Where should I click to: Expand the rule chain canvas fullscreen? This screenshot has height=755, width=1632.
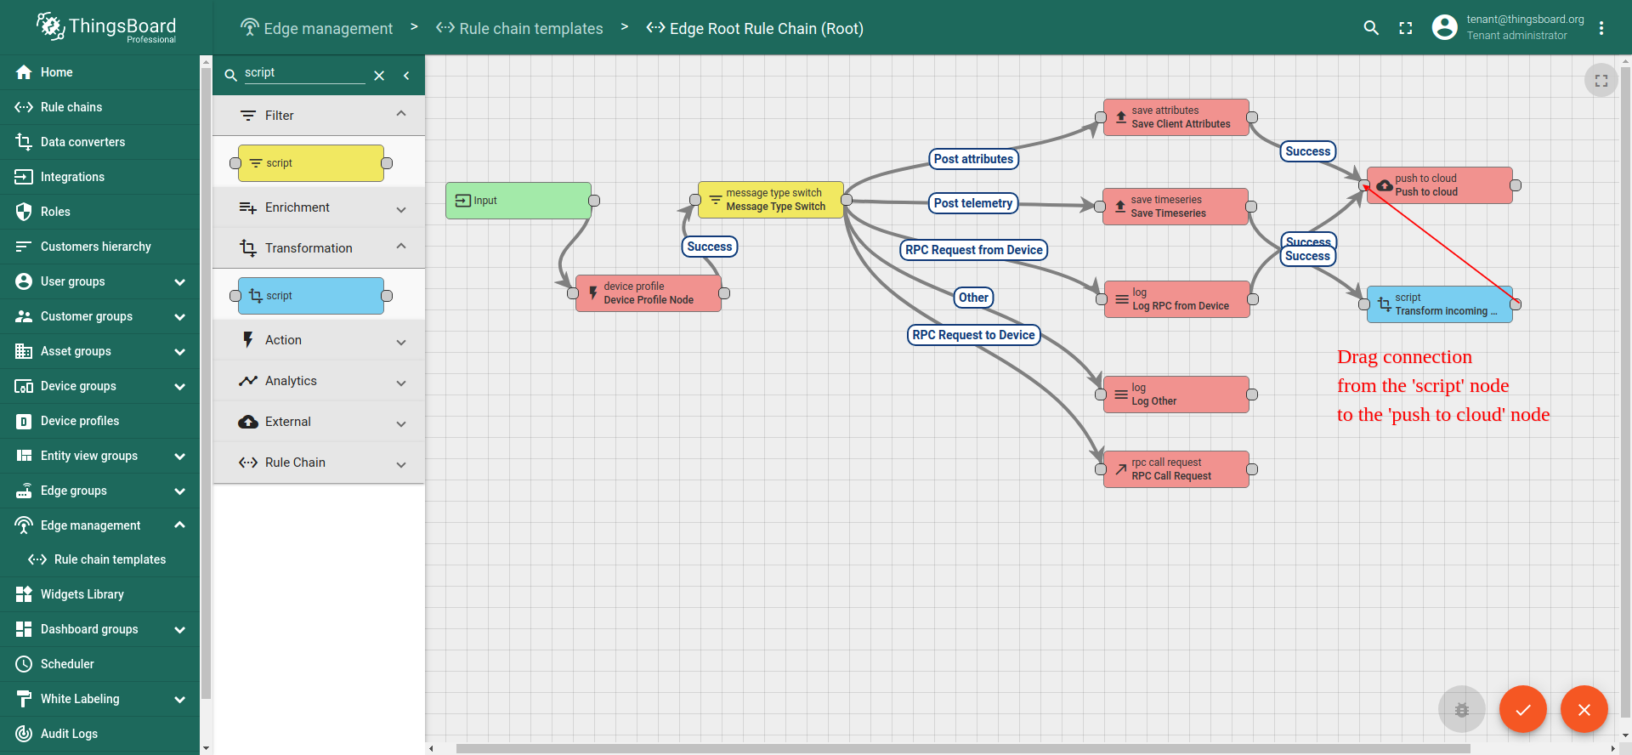tap(1601, 81)
